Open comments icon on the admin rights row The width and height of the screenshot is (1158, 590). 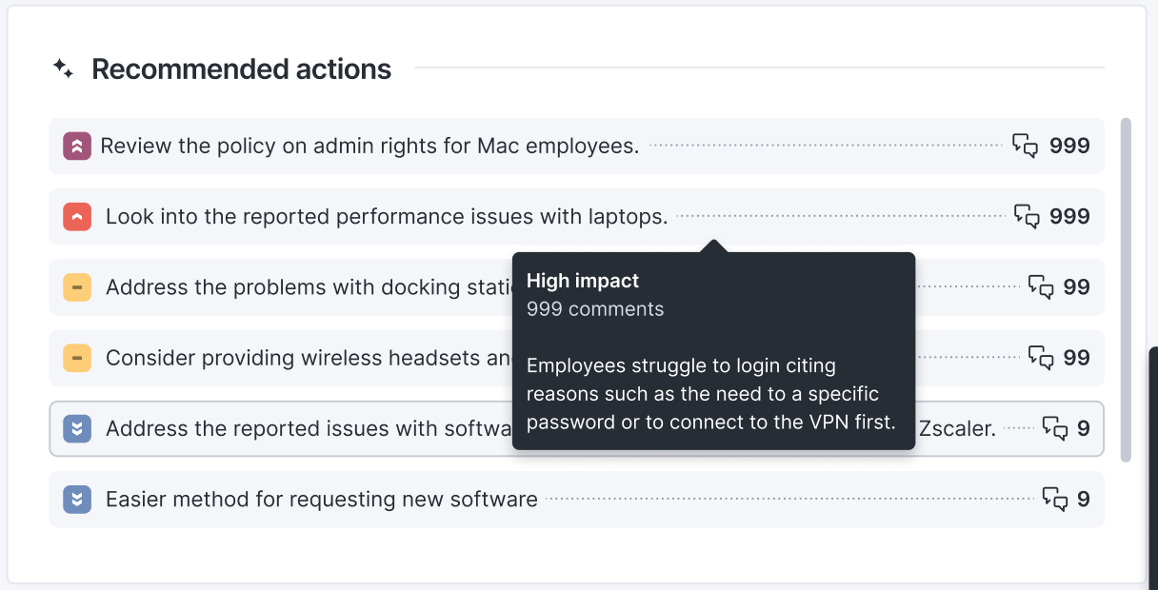[x=1025, y=146]
